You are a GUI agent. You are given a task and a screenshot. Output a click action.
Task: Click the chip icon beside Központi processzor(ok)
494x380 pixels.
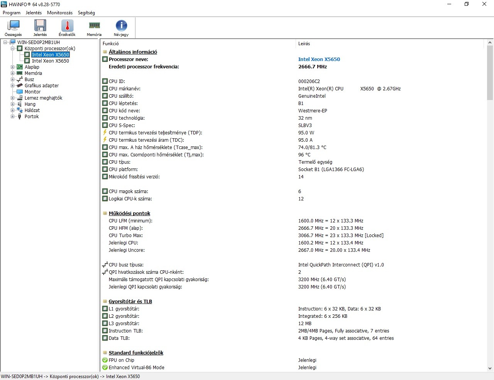(x=20, y=48)
